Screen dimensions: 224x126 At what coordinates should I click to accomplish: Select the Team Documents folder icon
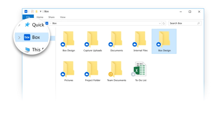coord(116,69)
